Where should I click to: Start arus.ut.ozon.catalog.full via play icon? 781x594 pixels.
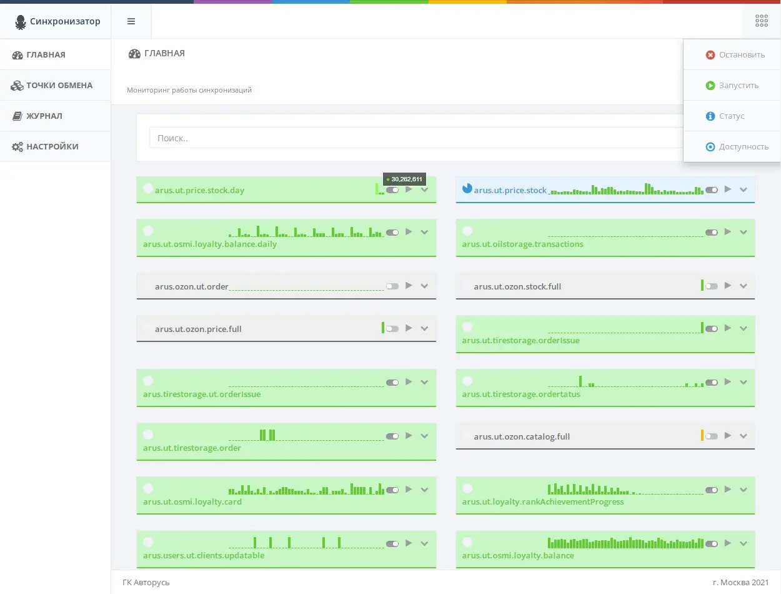[x=727, y=436]
